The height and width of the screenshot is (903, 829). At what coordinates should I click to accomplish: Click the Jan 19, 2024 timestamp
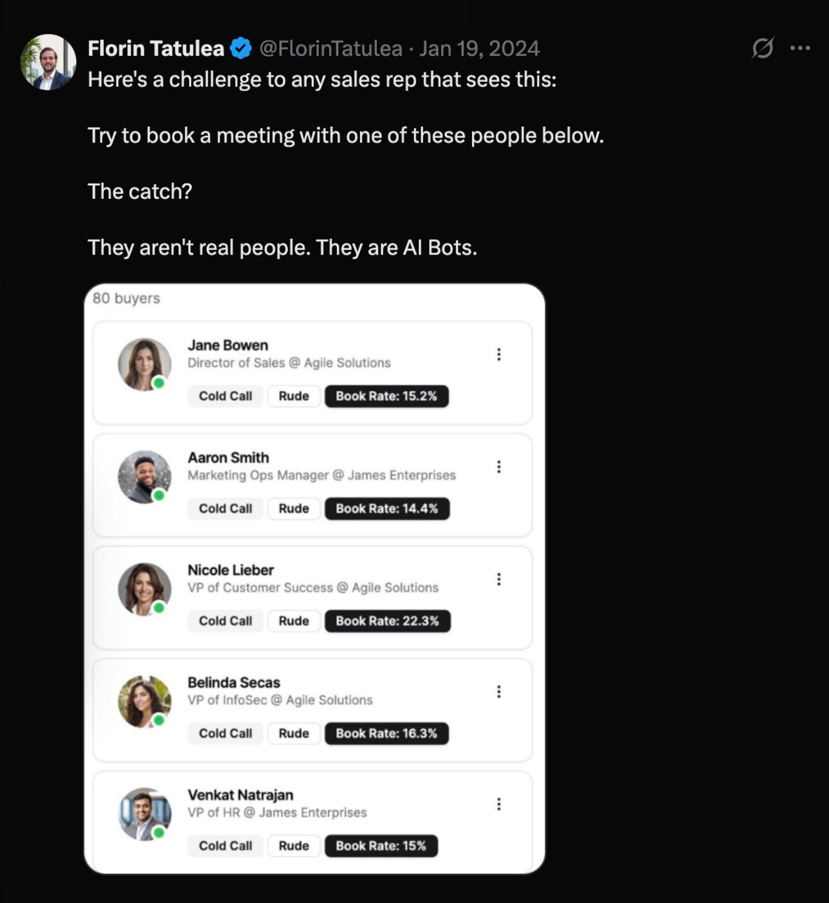(479, 48)
